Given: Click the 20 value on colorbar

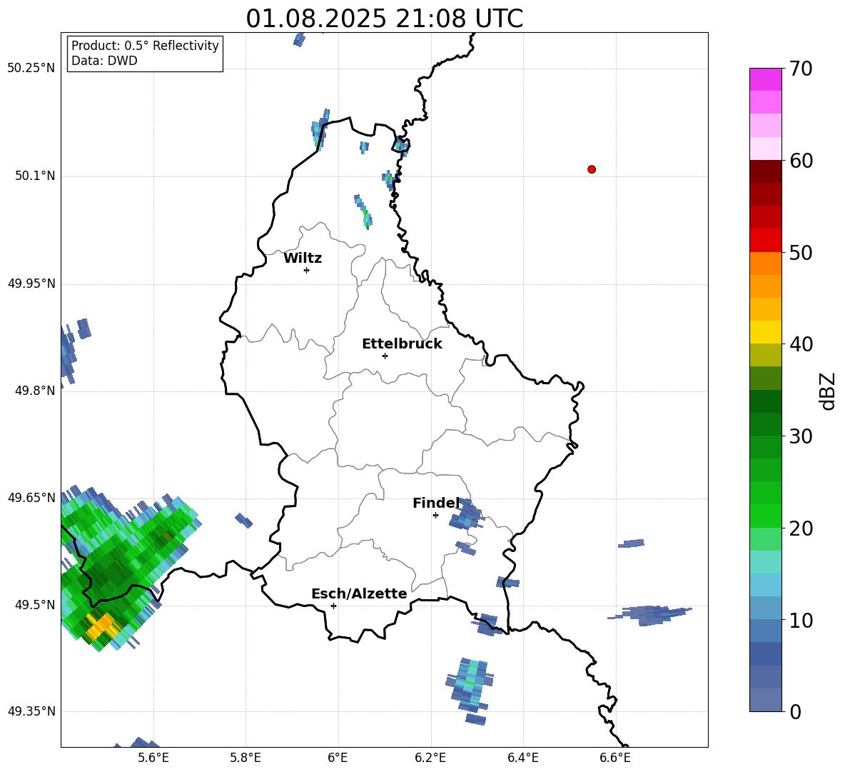Looking at the screenshot, I should pos(801,528).
